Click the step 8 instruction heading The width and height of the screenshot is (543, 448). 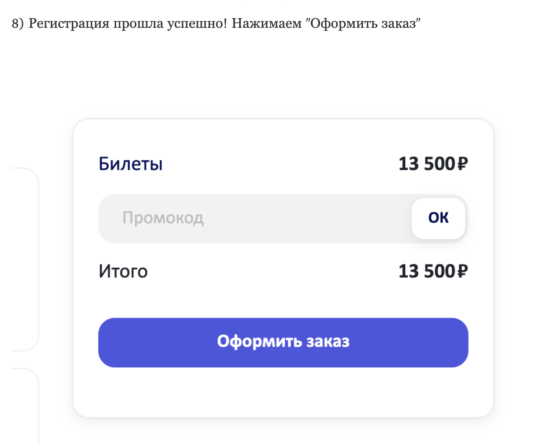click(x=216, y=24)
